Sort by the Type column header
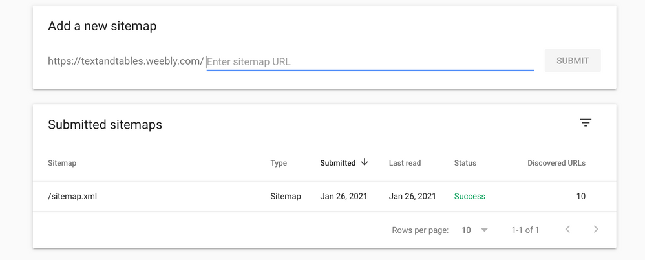Screen dimensions: 645x260 [x=279, y=163]
